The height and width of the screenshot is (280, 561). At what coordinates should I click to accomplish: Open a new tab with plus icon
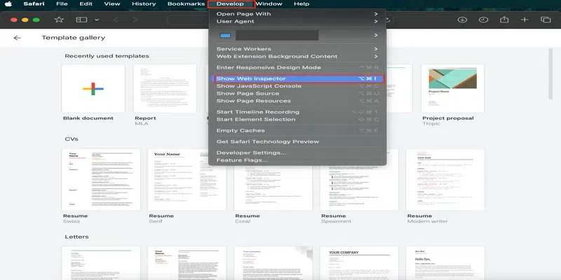point(525,20)
